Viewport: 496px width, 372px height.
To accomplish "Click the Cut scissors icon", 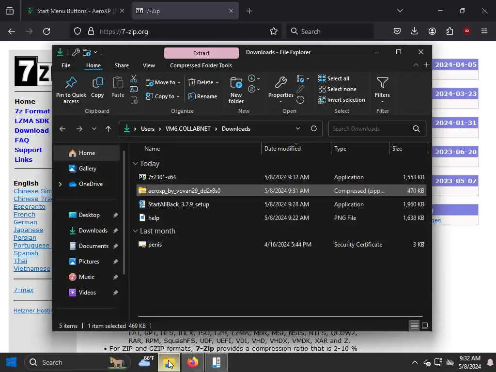I will pos(134,78).
